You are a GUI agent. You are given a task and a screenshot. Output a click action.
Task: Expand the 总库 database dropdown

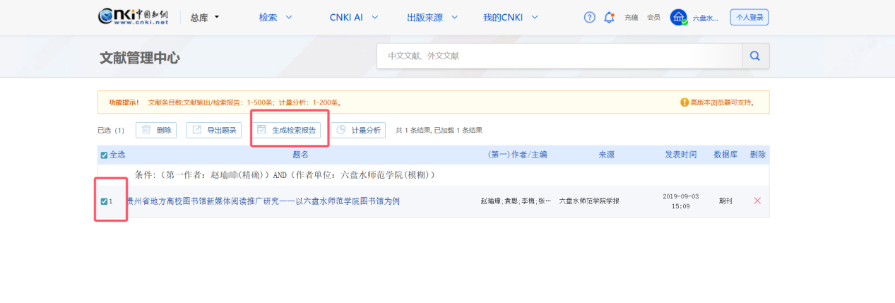click(x=205, y=18)
